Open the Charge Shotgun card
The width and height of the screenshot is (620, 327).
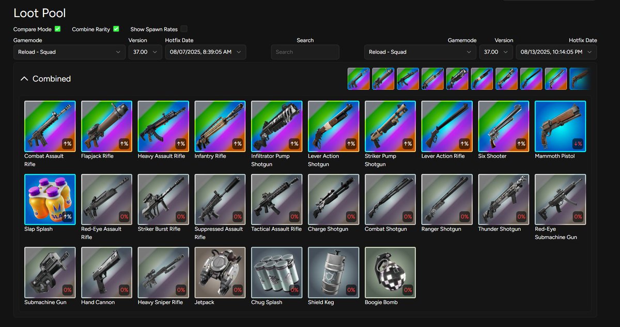pyautogui.click(x=334, y=199)
